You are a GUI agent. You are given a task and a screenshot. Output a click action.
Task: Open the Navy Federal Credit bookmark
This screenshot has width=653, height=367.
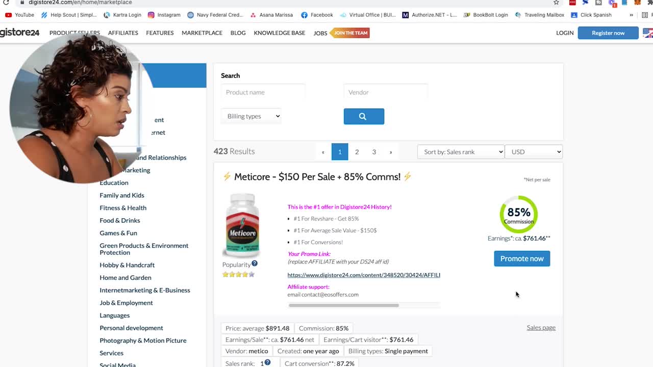(215, 15)
